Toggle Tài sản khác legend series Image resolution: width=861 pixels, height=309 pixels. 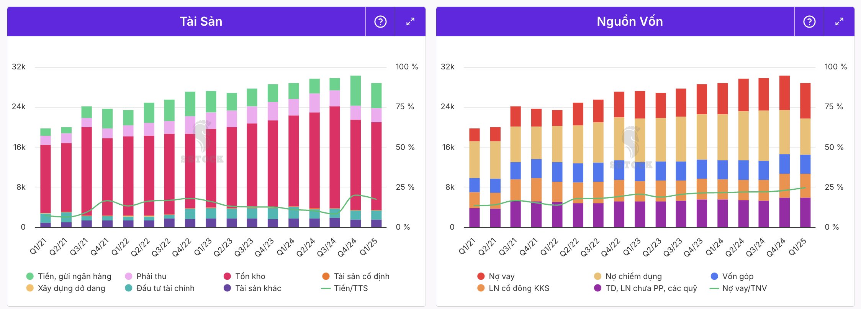(252, 288)
